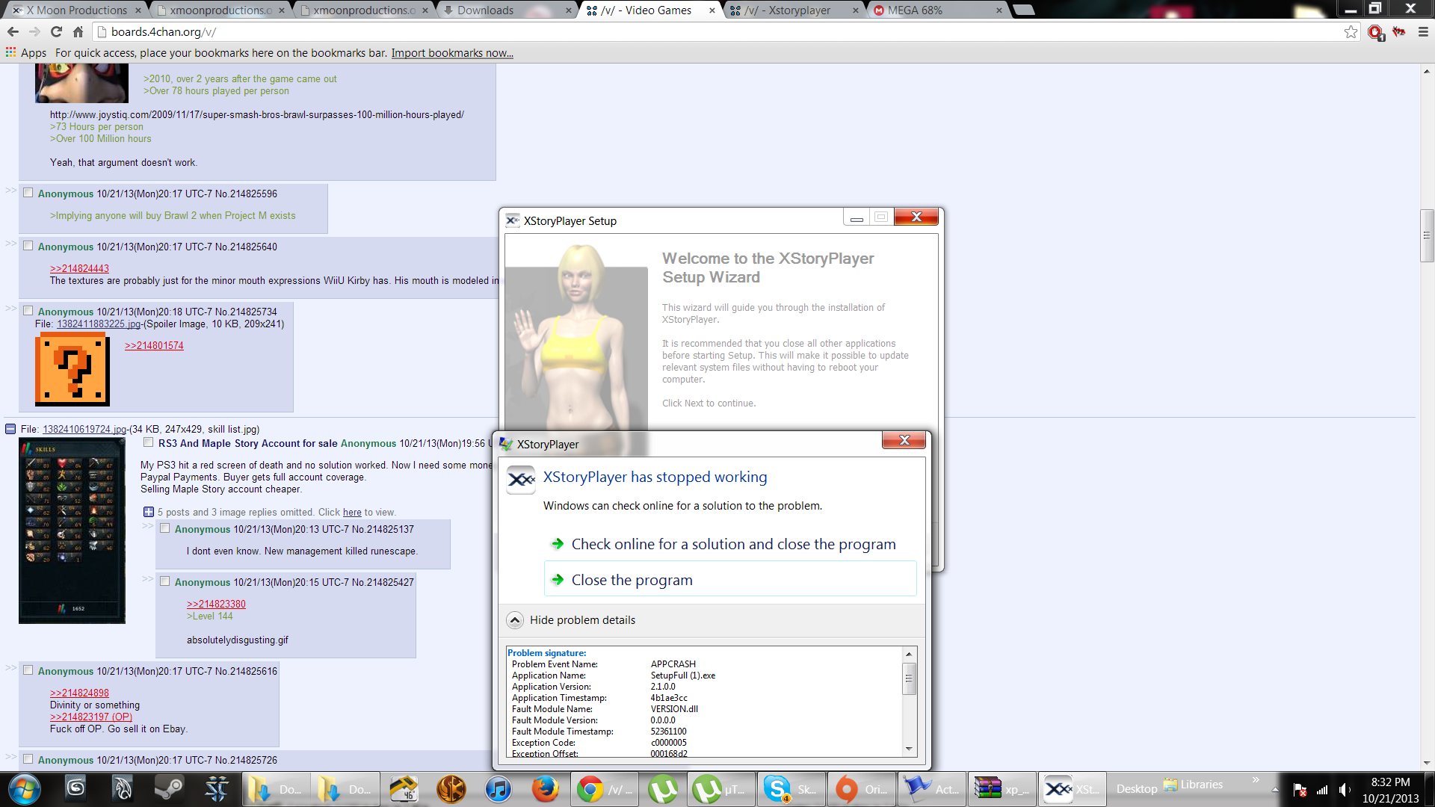This screenshot has width=1435, height=807.
Task: Open image file 1382411883225.jpg link
Action: pyautogui.click(x=99, y=324)
